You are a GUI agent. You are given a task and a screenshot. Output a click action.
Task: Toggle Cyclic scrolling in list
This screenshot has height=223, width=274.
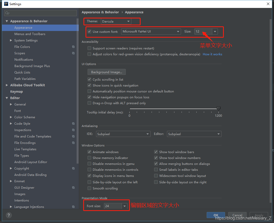tap(89, 80)
